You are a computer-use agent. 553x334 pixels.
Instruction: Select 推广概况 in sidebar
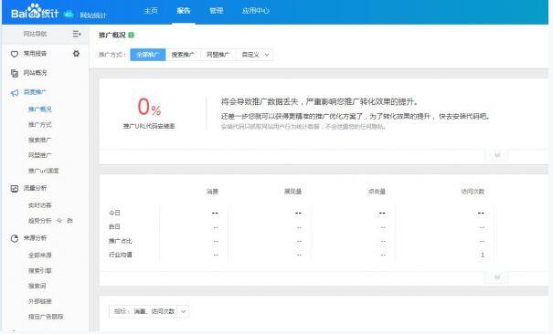[x=40, y=110]
